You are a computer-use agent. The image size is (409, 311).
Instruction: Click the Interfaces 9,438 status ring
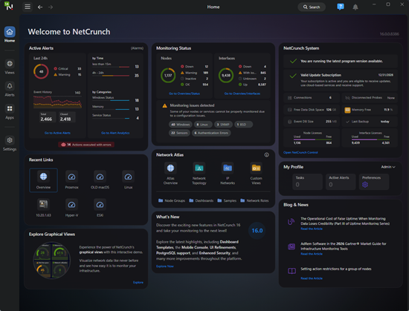click(x=226, y=75)
